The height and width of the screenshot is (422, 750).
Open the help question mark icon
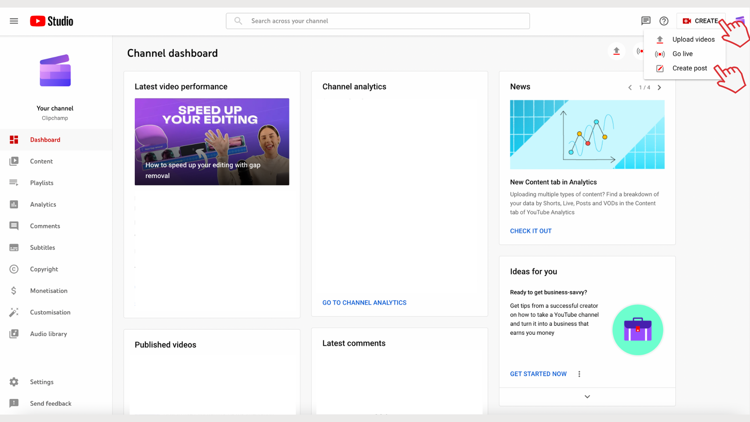point(664,21)
